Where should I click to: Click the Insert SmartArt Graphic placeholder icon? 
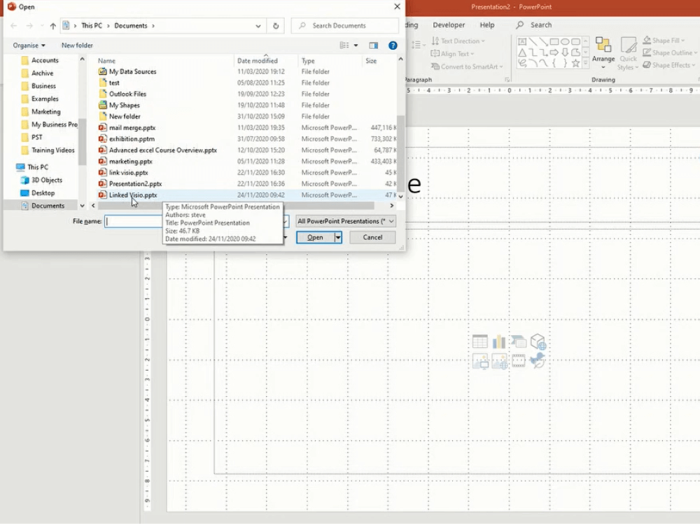pyautogui.click(x=518, y=342)
